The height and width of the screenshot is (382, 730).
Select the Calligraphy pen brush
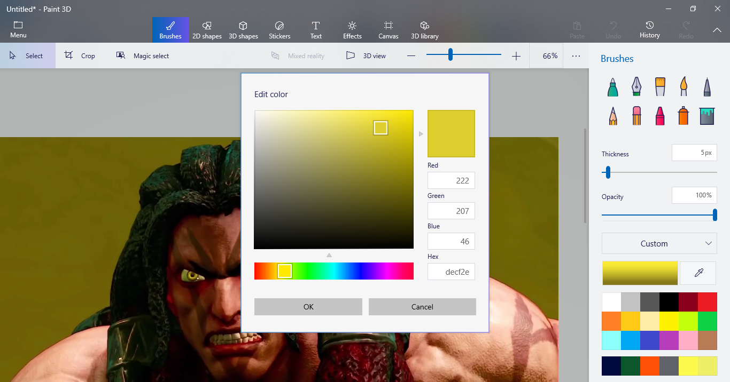[x=636, y=86]
